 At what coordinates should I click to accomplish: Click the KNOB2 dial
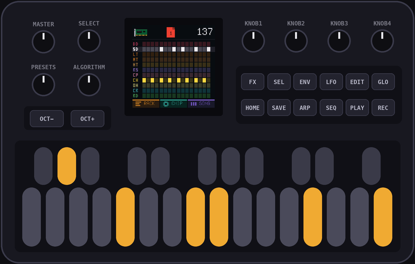(x=296, y=41)
